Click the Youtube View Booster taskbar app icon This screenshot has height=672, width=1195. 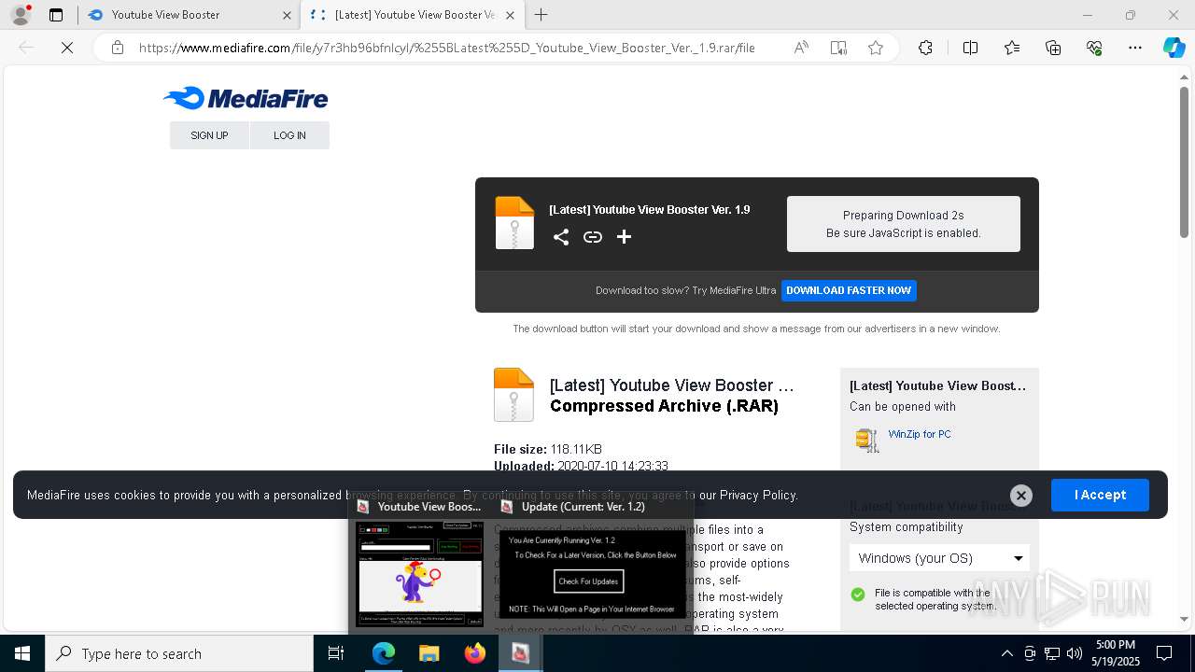point(520,653)
